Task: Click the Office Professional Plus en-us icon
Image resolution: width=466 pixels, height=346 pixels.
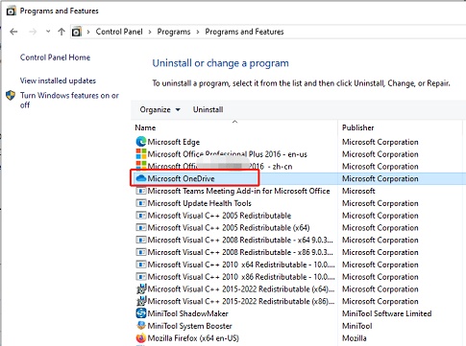Action: (x=141, y=154)
